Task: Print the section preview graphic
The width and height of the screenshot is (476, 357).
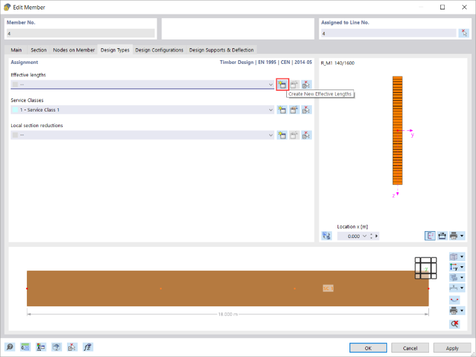Action: pos(454,235)
